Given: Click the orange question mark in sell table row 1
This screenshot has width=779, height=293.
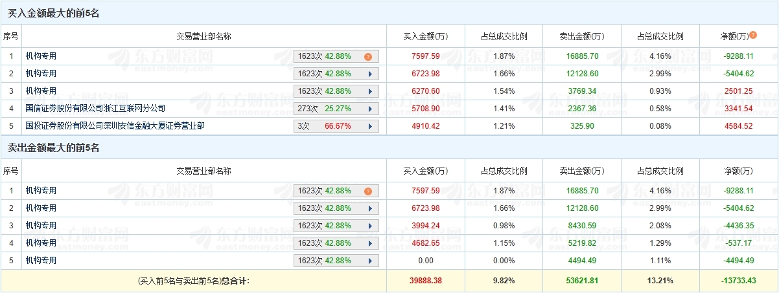Looking at the screenshot, I should pyautogui.click(x=368, y=191).
